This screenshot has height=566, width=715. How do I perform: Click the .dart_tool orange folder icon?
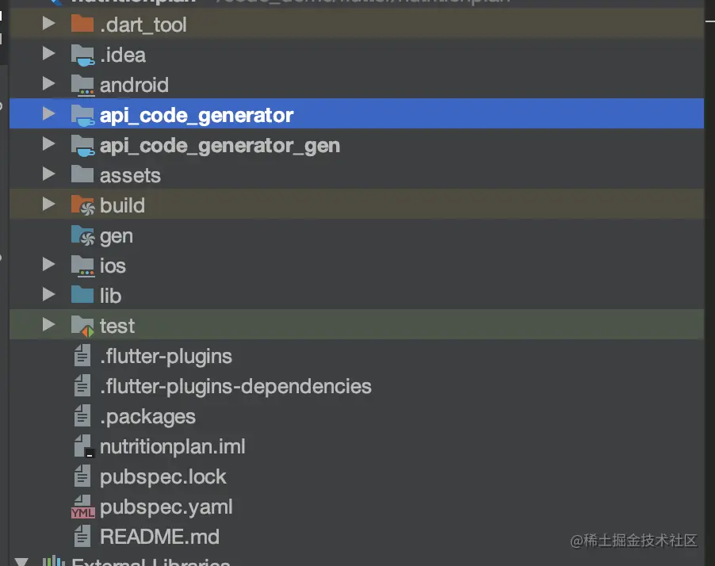pyautogui.click(x=82, y=25)
